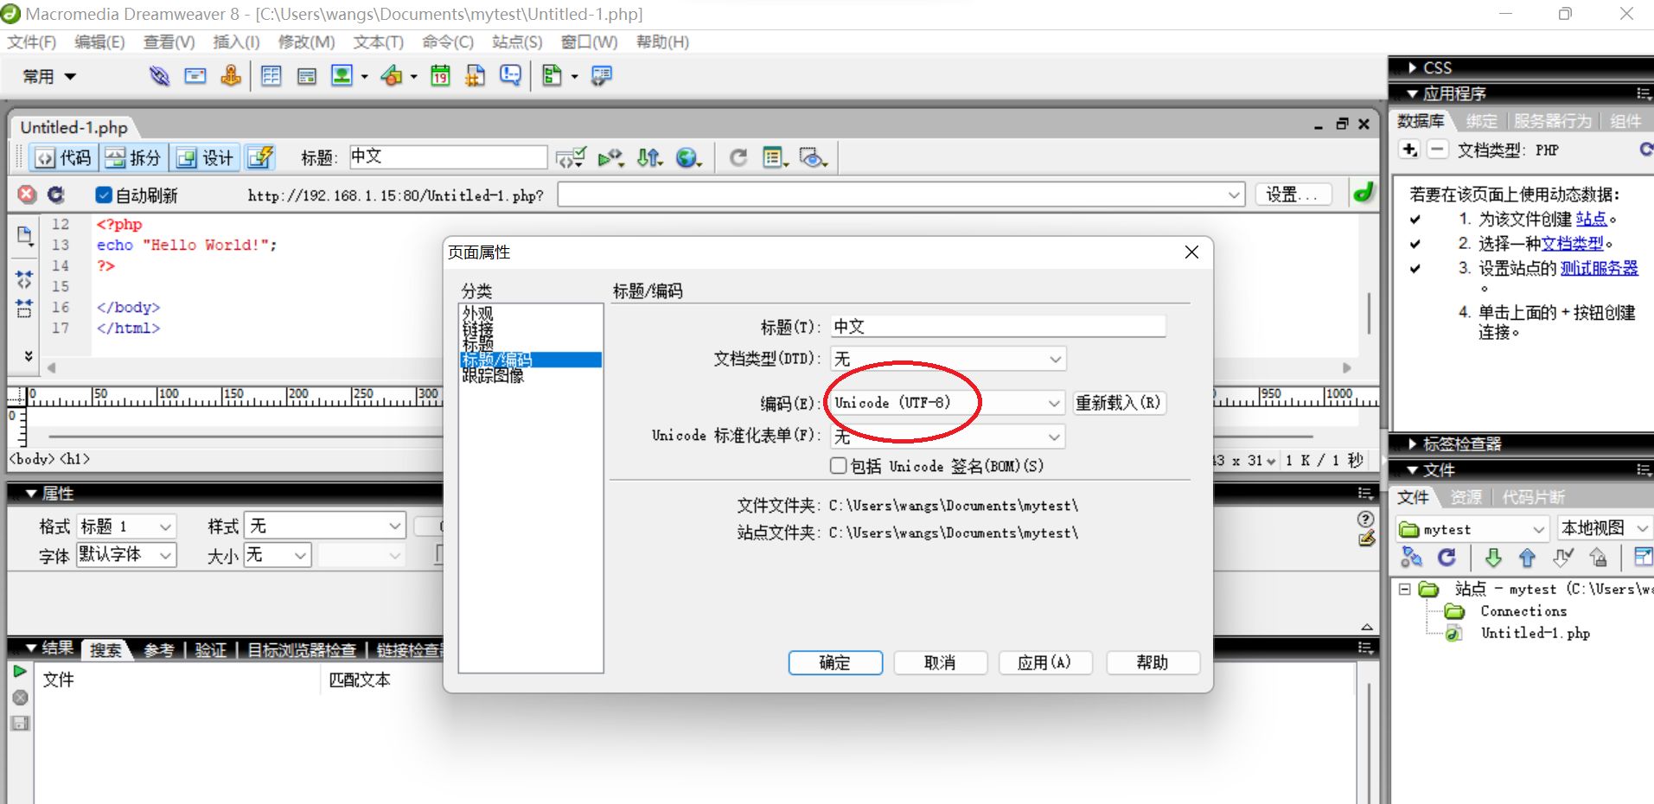
Task: Select the Connections folder in files tree
Action: 1523,611
